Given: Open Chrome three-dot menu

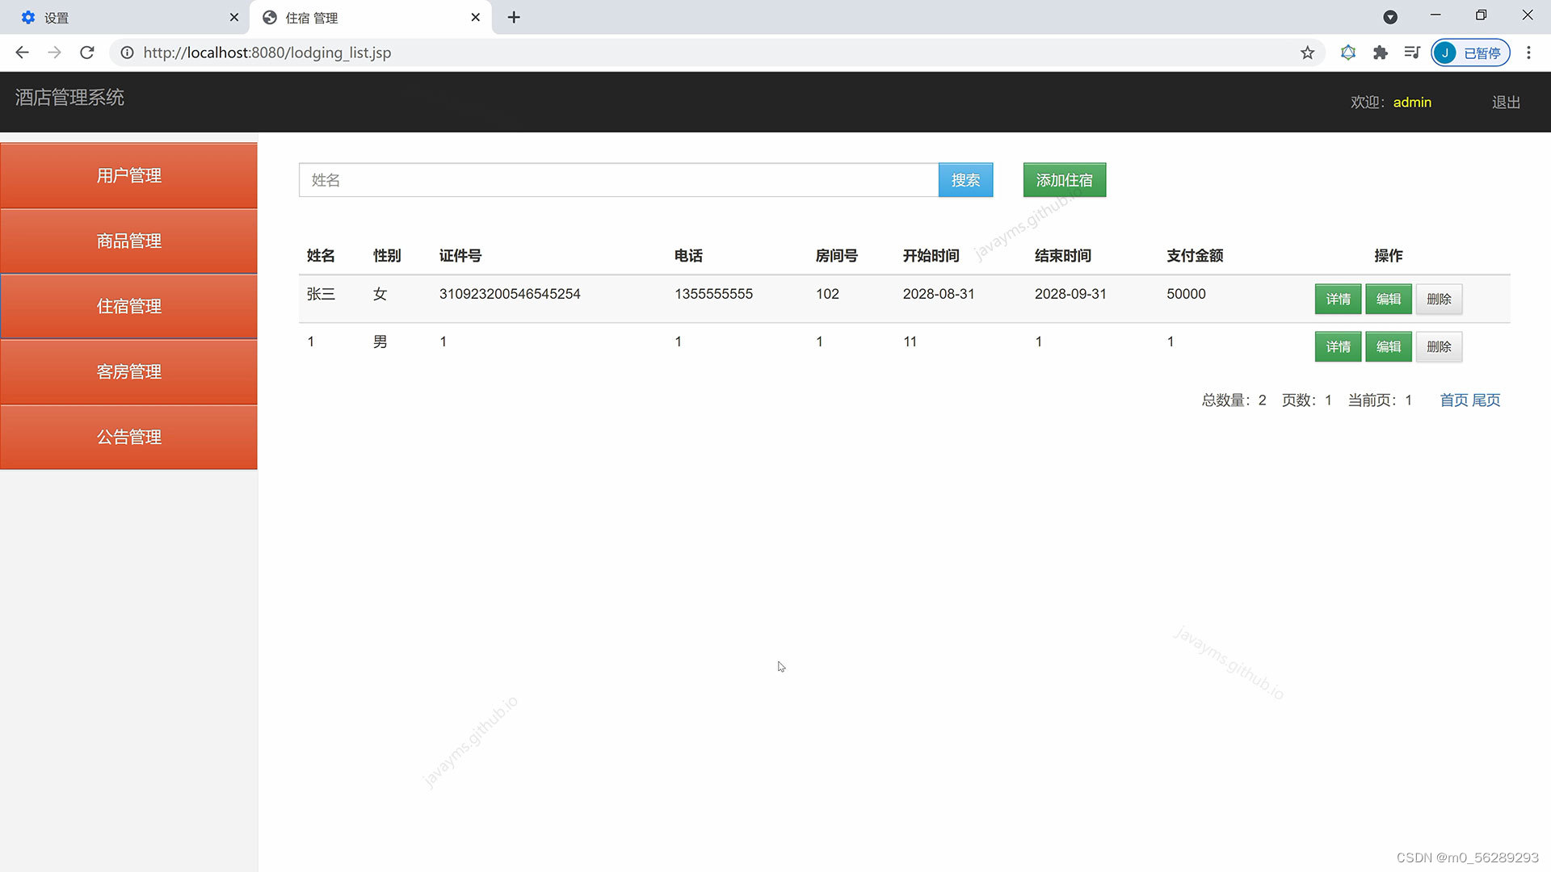Looking at the screenshot, I should [1528, 52].
